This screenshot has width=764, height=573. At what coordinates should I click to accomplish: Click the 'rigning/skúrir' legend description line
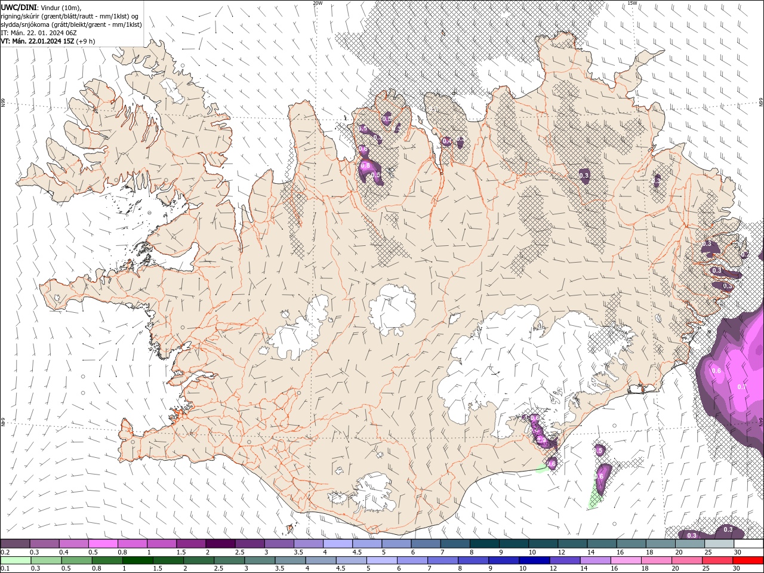pos(70,16)
